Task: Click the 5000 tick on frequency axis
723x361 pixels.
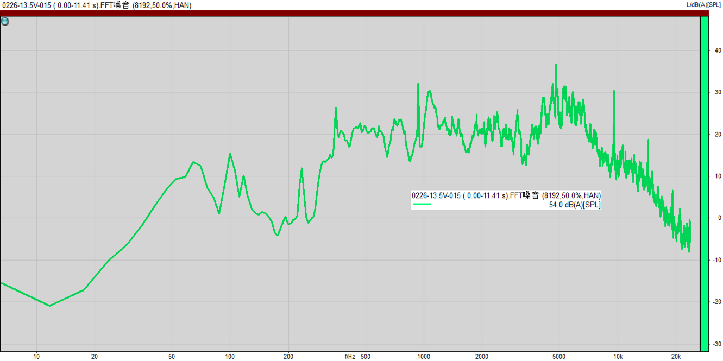Action: point(559,357)
